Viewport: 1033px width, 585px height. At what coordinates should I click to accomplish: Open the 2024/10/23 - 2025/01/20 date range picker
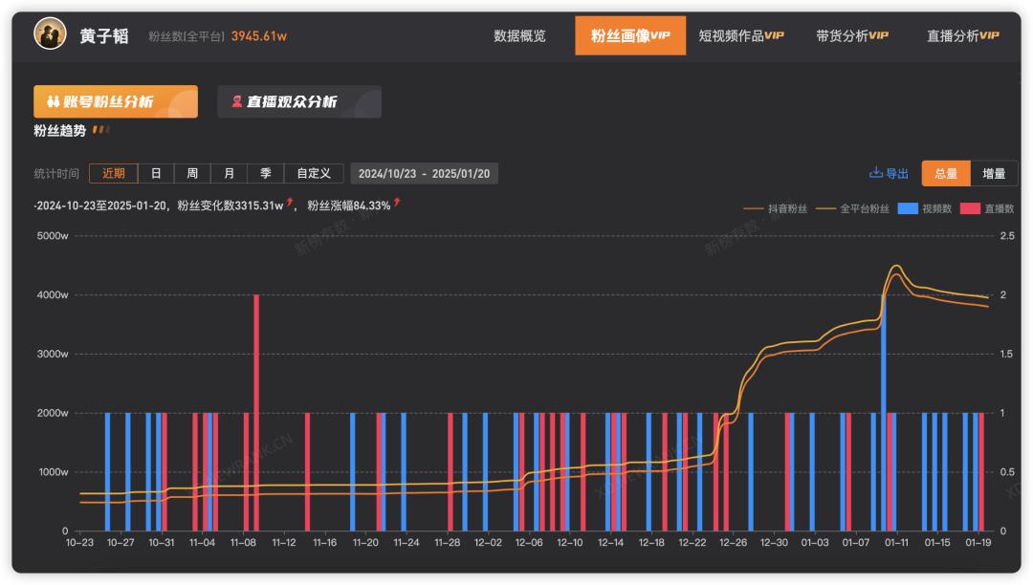425,174
